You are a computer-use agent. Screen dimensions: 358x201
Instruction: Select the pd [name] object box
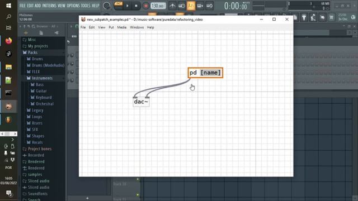coord(205,73)
